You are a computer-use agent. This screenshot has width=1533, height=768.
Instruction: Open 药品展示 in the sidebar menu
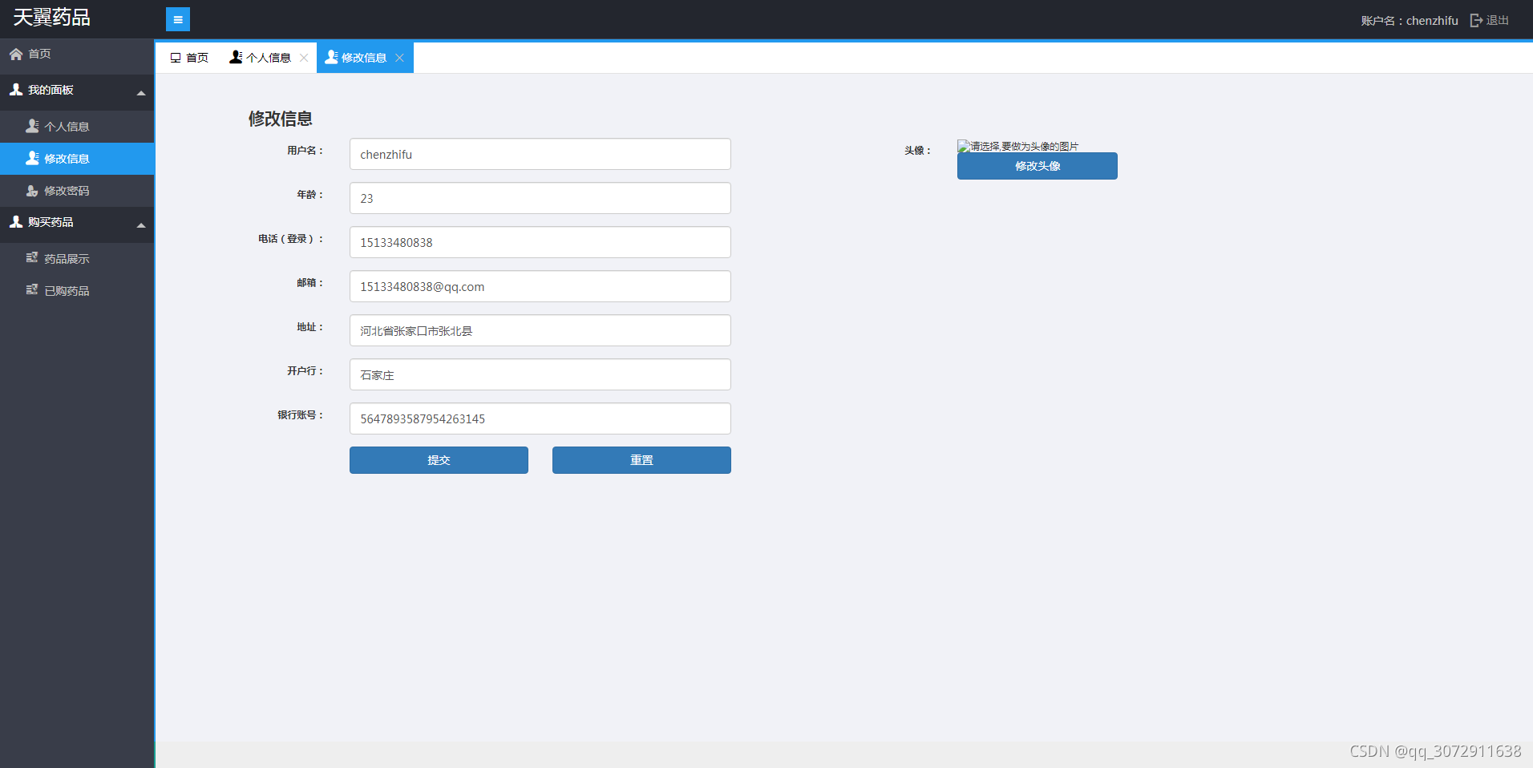(77, 259)
